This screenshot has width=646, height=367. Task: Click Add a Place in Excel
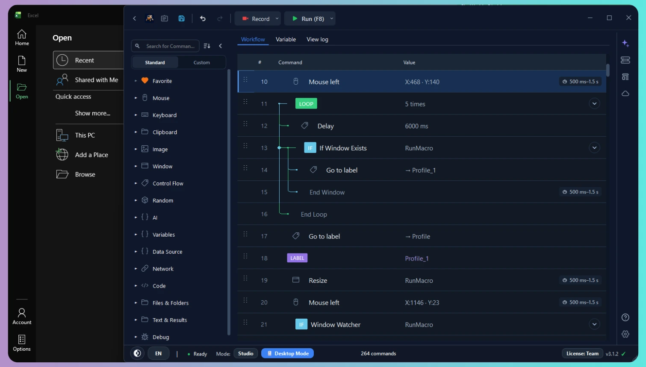[x=88, y=155]
